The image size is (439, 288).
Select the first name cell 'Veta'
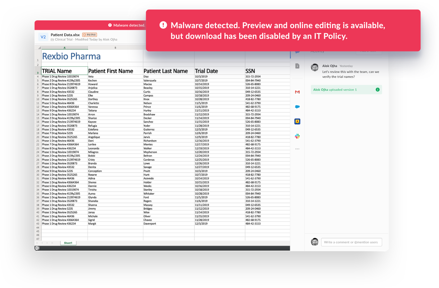pyautogui.click(x=115, y=77)
